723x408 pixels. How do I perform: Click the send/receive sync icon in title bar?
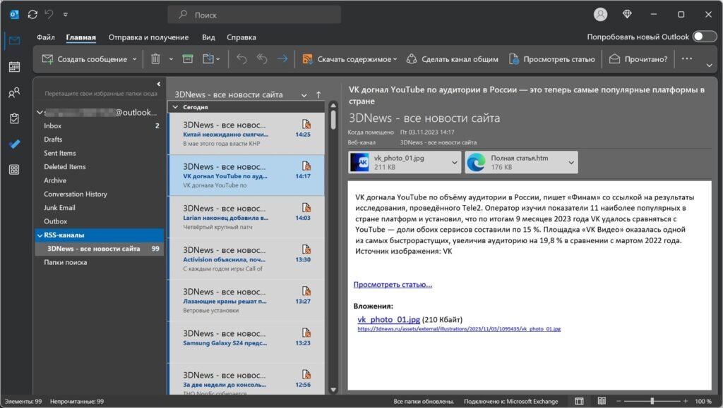click(x=32, y=15)
